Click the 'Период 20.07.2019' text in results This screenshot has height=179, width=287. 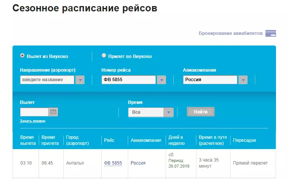(179, 163)
